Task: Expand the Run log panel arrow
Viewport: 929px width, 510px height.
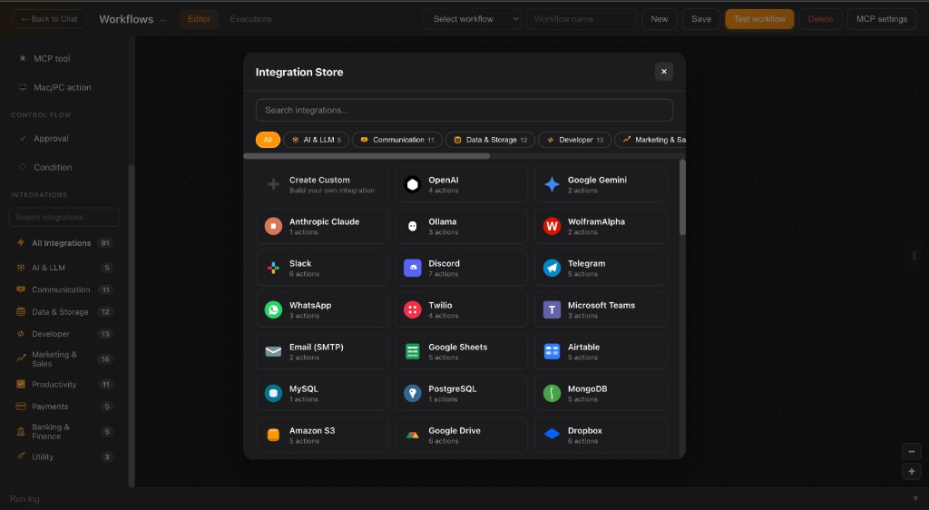Action: pos(915,499)
